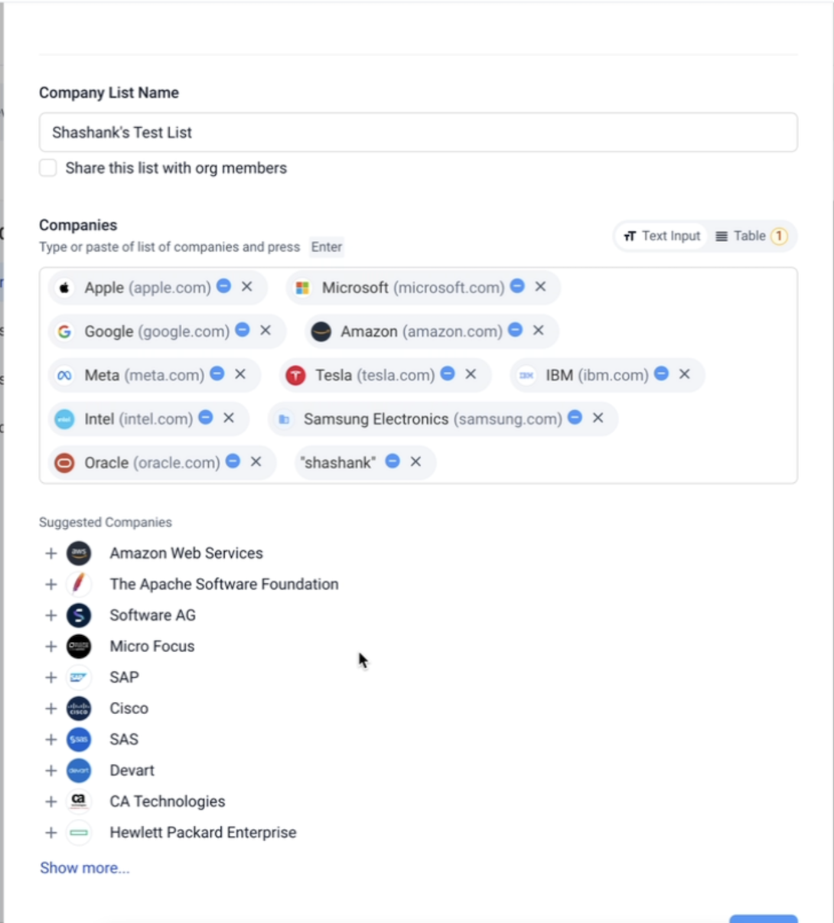Click the blue minus icon on Oracle chip

(233, 461)
